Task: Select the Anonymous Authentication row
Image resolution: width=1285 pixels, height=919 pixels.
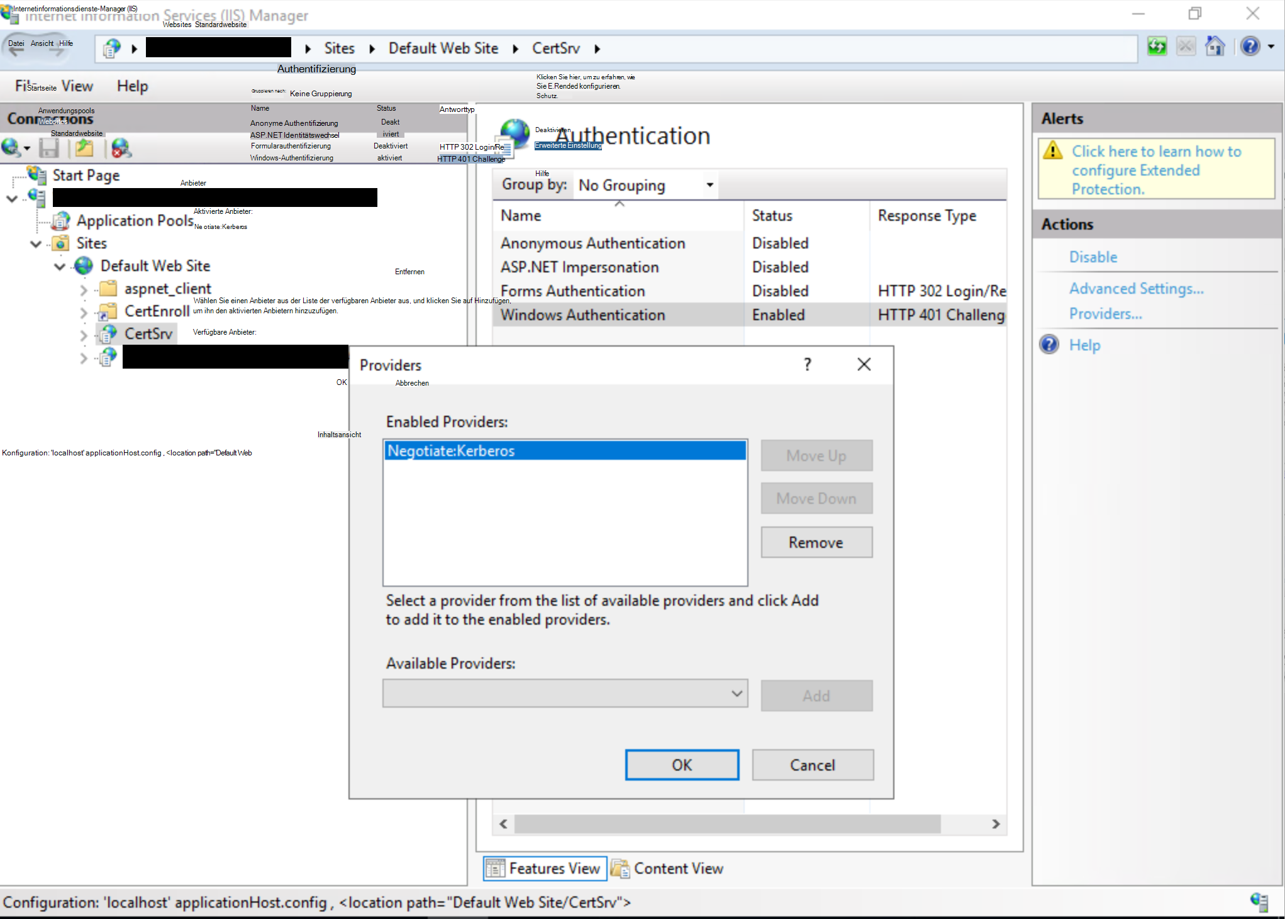Action: point(749,243)
